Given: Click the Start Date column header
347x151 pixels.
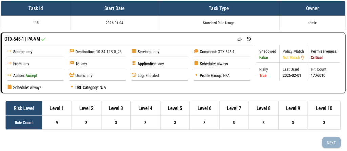Looking at the screenshot, I should click(x=114, y=8).
